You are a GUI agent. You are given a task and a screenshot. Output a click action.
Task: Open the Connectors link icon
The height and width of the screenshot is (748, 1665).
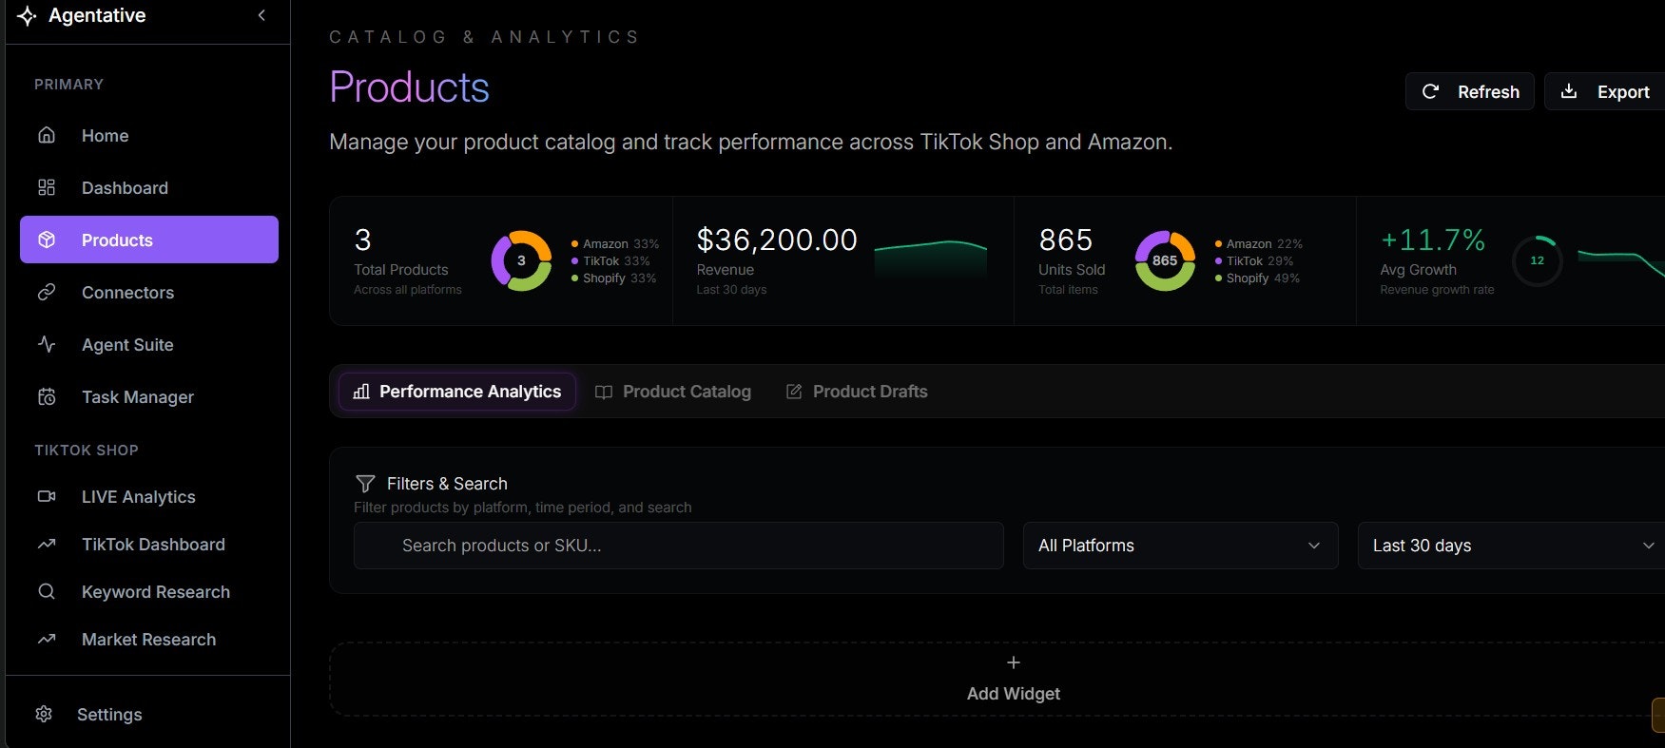click(47, 292)
